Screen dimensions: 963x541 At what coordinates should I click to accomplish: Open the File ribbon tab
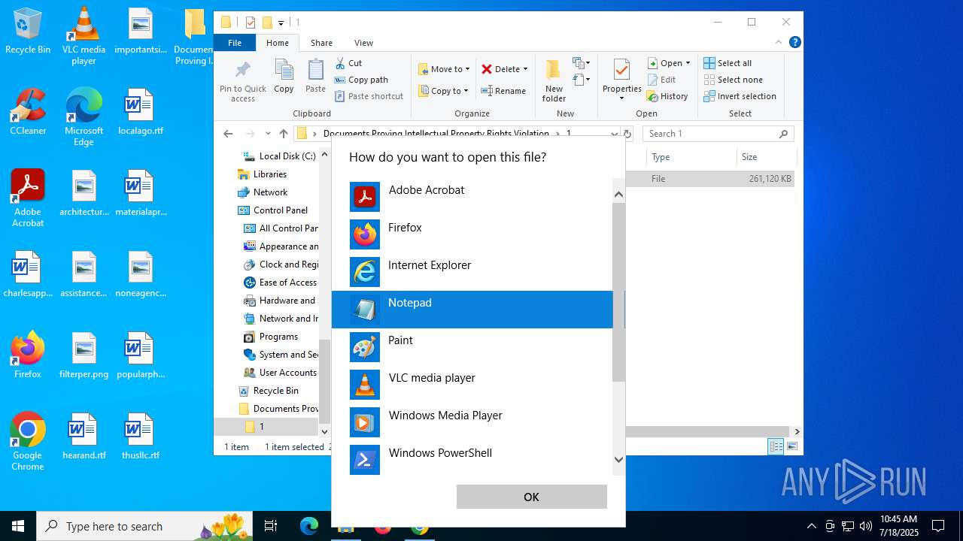pyautogui.click(x=235, y=43)
